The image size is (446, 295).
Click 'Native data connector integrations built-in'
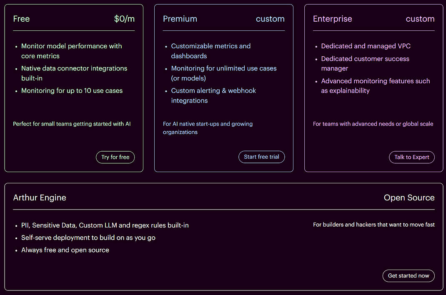pyautogui.click(x=74, y=73)
